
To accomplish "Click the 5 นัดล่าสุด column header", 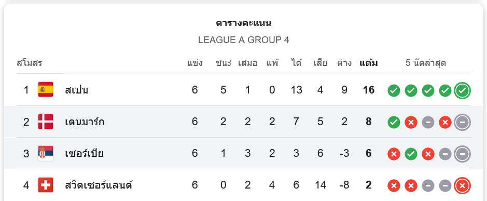I will coord(425,63).
